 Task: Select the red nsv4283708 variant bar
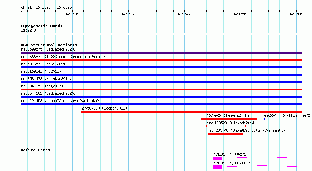point(225,134)
